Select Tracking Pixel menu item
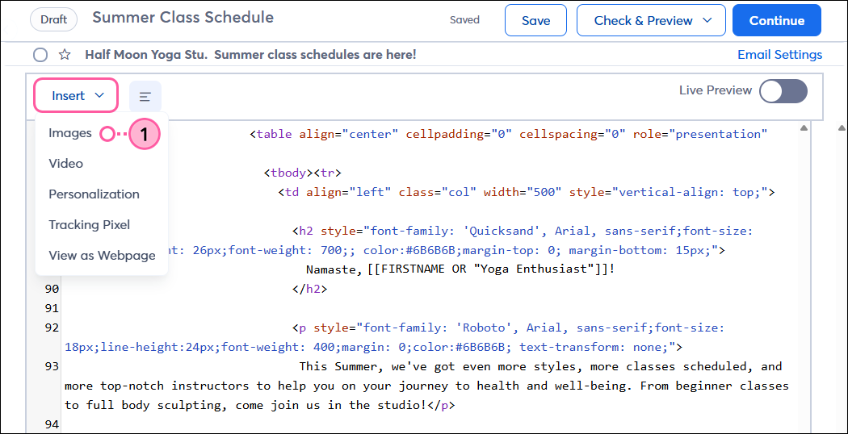848x434 pixels. coord(89,225)
